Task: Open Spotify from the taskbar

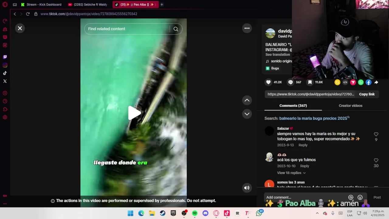Action: 195,213
